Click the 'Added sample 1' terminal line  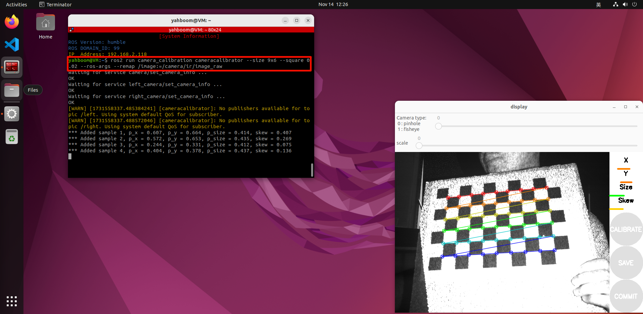pos(180,133)
